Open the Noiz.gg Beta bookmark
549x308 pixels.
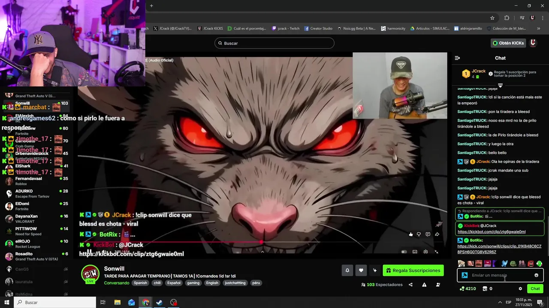(356, 29)
